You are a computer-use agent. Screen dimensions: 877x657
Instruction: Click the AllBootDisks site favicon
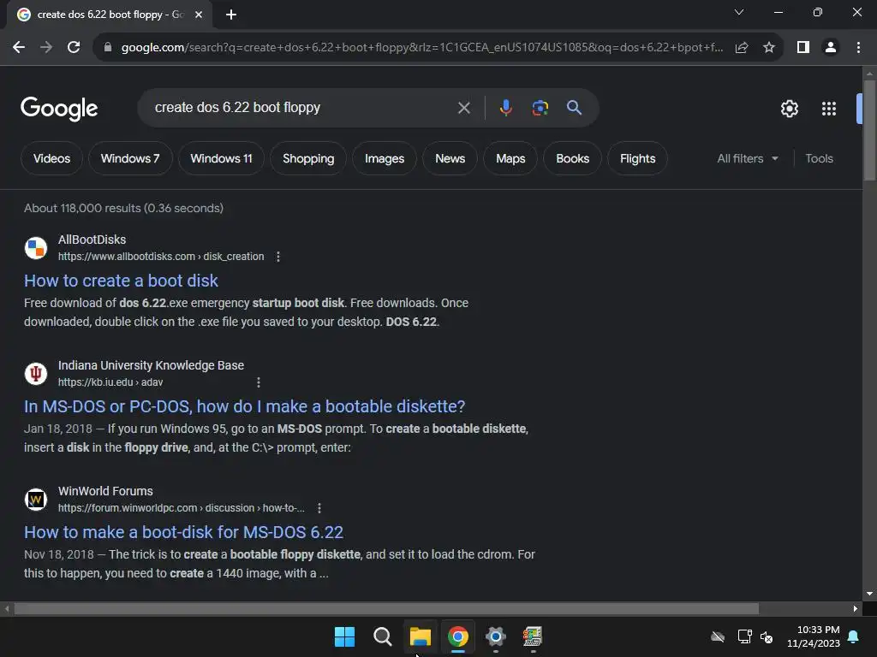[36, 248]
